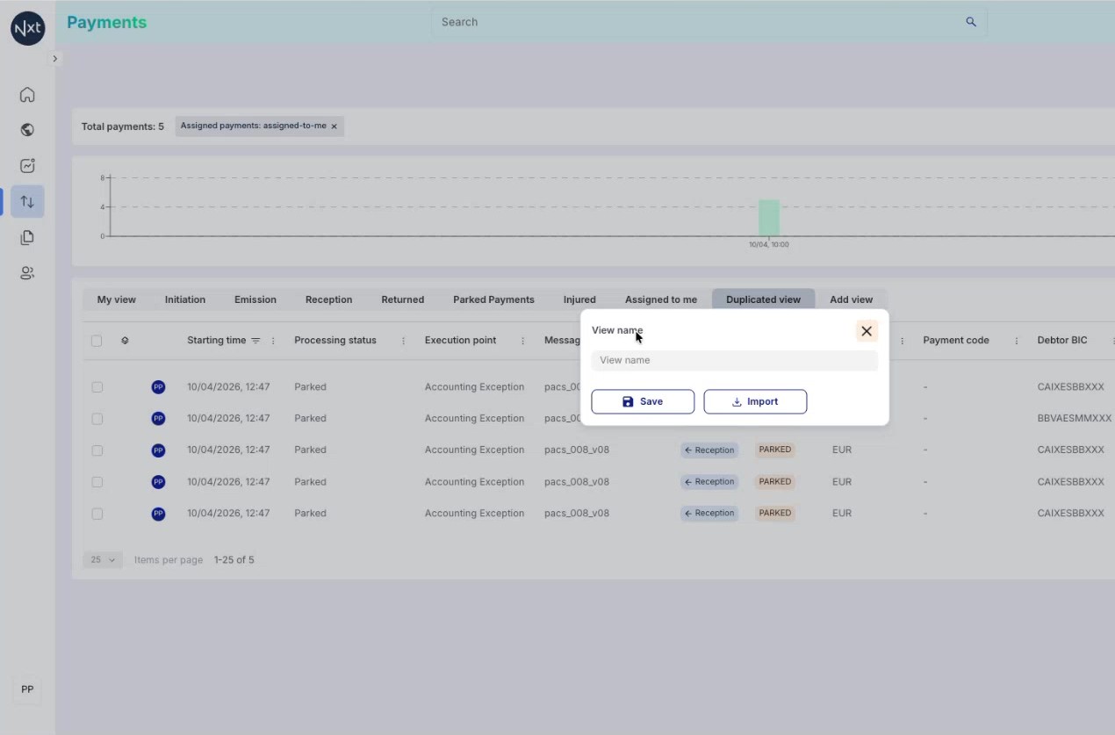This screenshot has height=735, width=1115.
Task: Click the Payment code column header
Action: coord(956,341)
